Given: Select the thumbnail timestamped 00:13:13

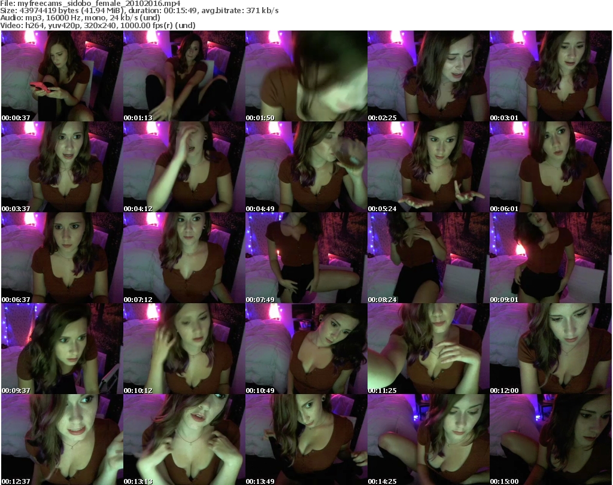Looking at the screenshot, I should click(x=184, y=440).
